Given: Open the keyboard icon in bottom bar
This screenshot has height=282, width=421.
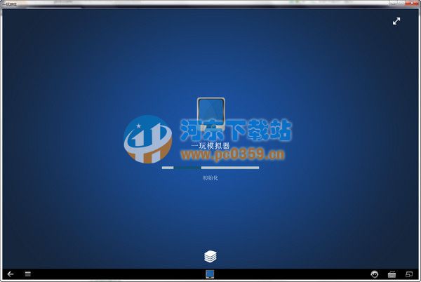Looking at the screenshot, I should point(392,274).
